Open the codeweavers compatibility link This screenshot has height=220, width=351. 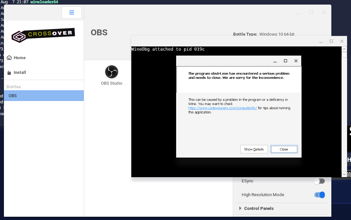pyautogui.click(x=223, y=108)
